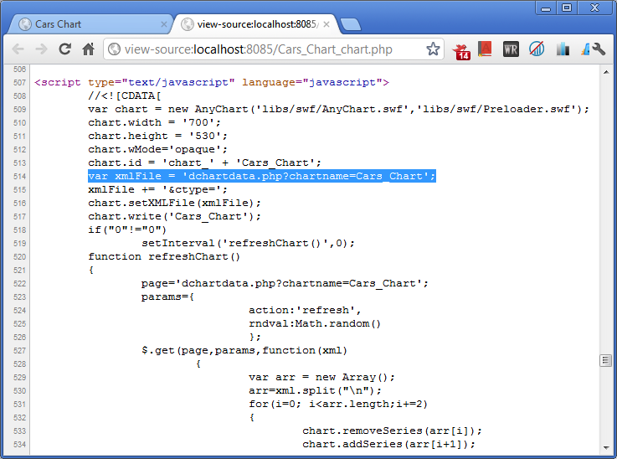Click the vertical scrollbar thumb

click(x=606, y=360)
